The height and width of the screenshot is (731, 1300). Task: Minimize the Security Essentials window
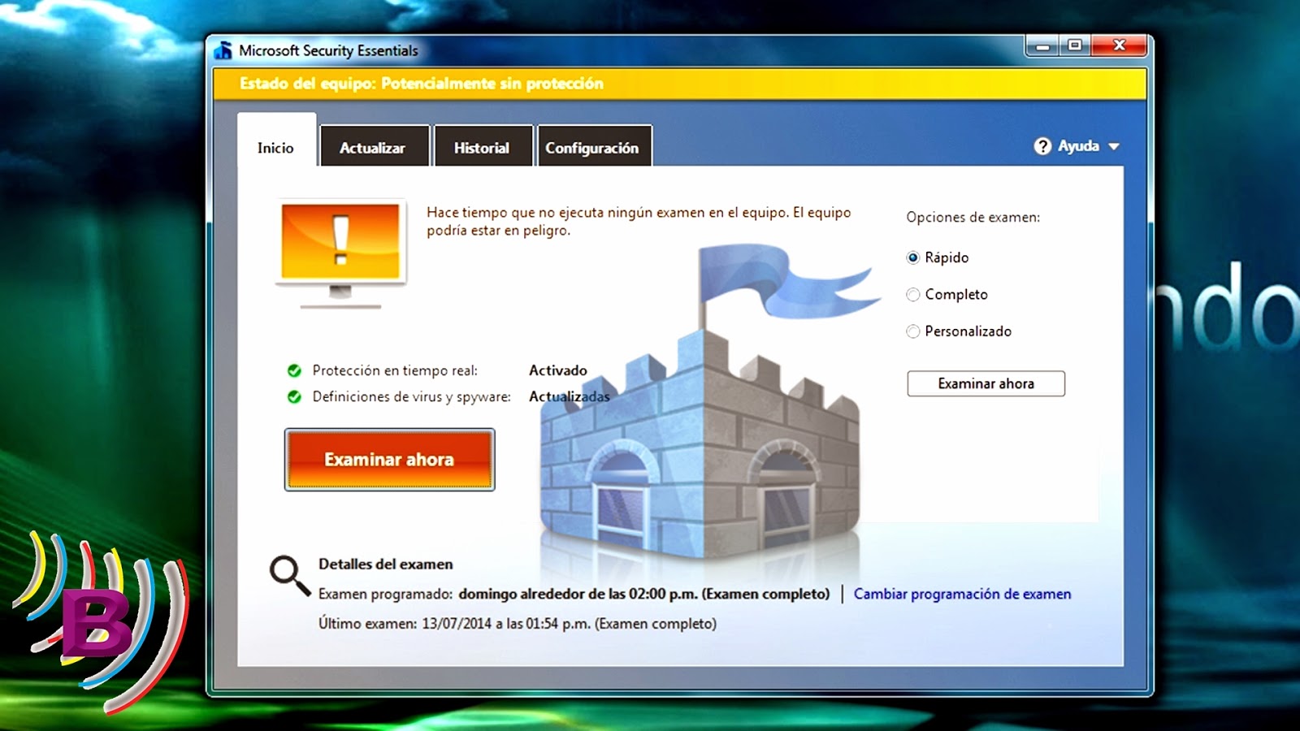pos(1042,46)
